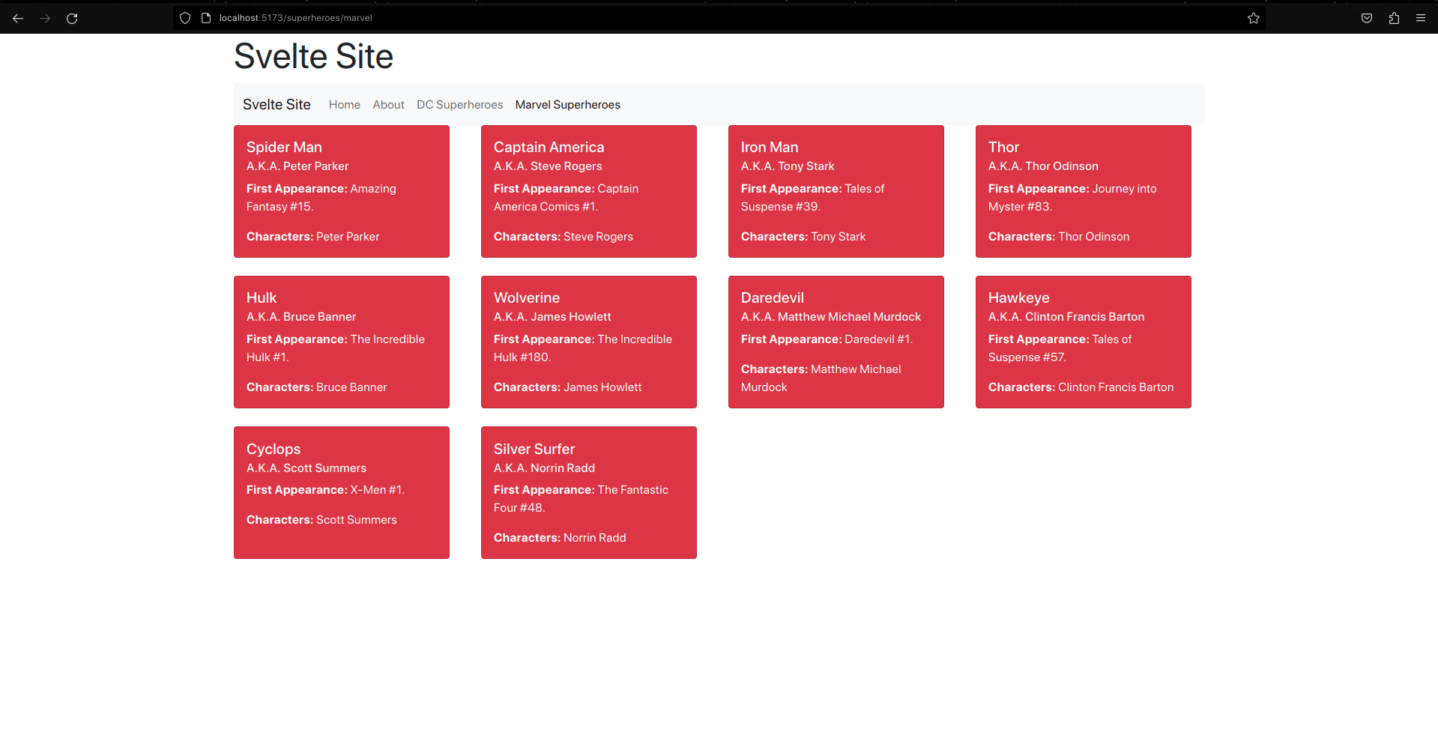Click 'A.K.A. Norrin Radd' subtitle
The width and height of the screenshot is (1438, 756).
pos(544,468)
